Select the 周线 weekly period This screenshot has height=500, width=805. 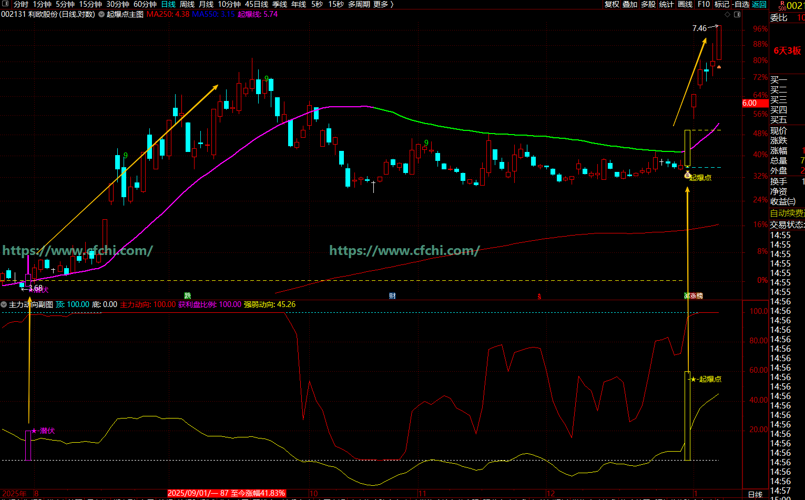point(187,4)
